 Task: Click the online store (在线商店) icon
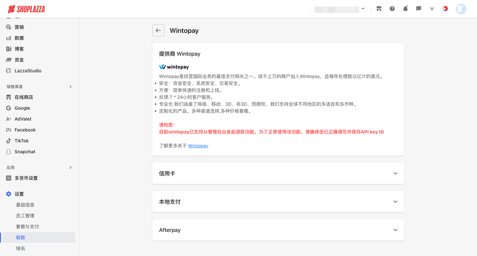9,97
